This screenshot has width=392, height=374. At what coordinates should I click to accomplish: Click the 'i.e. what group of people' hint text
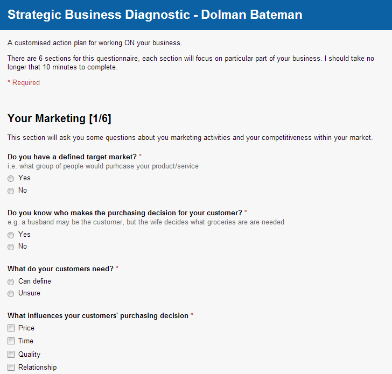click(103, 166)
